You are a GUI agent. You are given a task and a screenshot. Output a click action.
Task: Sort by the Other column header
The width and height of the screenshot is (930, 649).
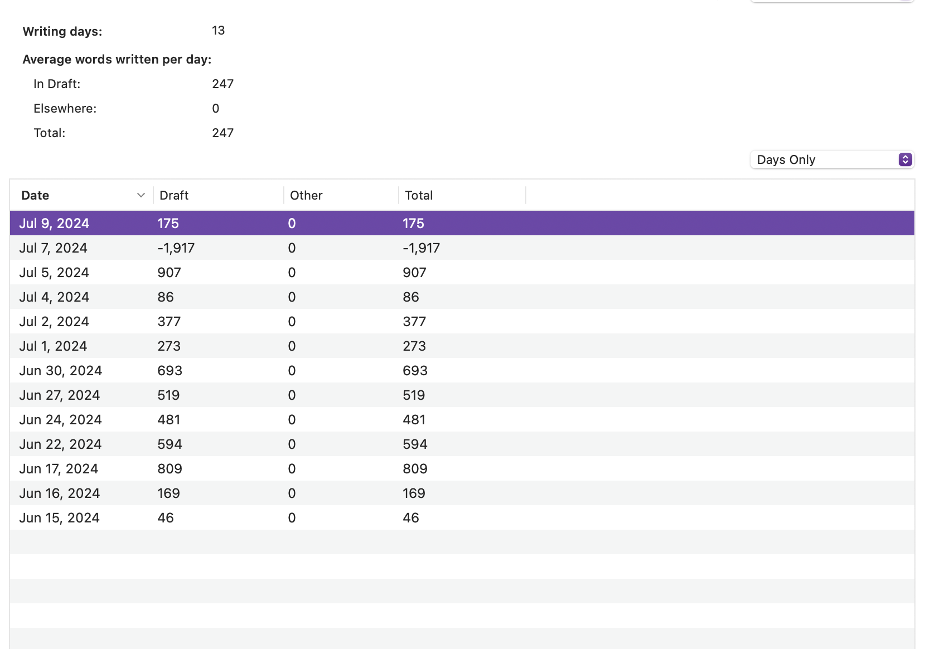tap(341, 195)
